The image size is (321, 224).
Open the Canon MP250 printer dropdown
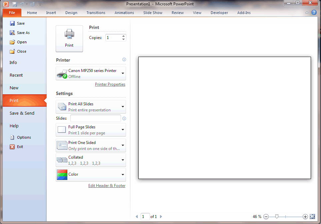(x=122, y=73)
